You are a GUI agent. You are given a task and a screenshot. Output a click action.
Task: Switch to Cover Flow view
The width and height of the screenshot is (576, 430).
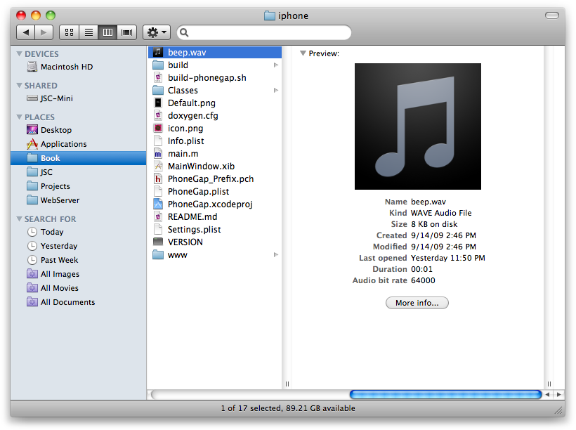127,32
